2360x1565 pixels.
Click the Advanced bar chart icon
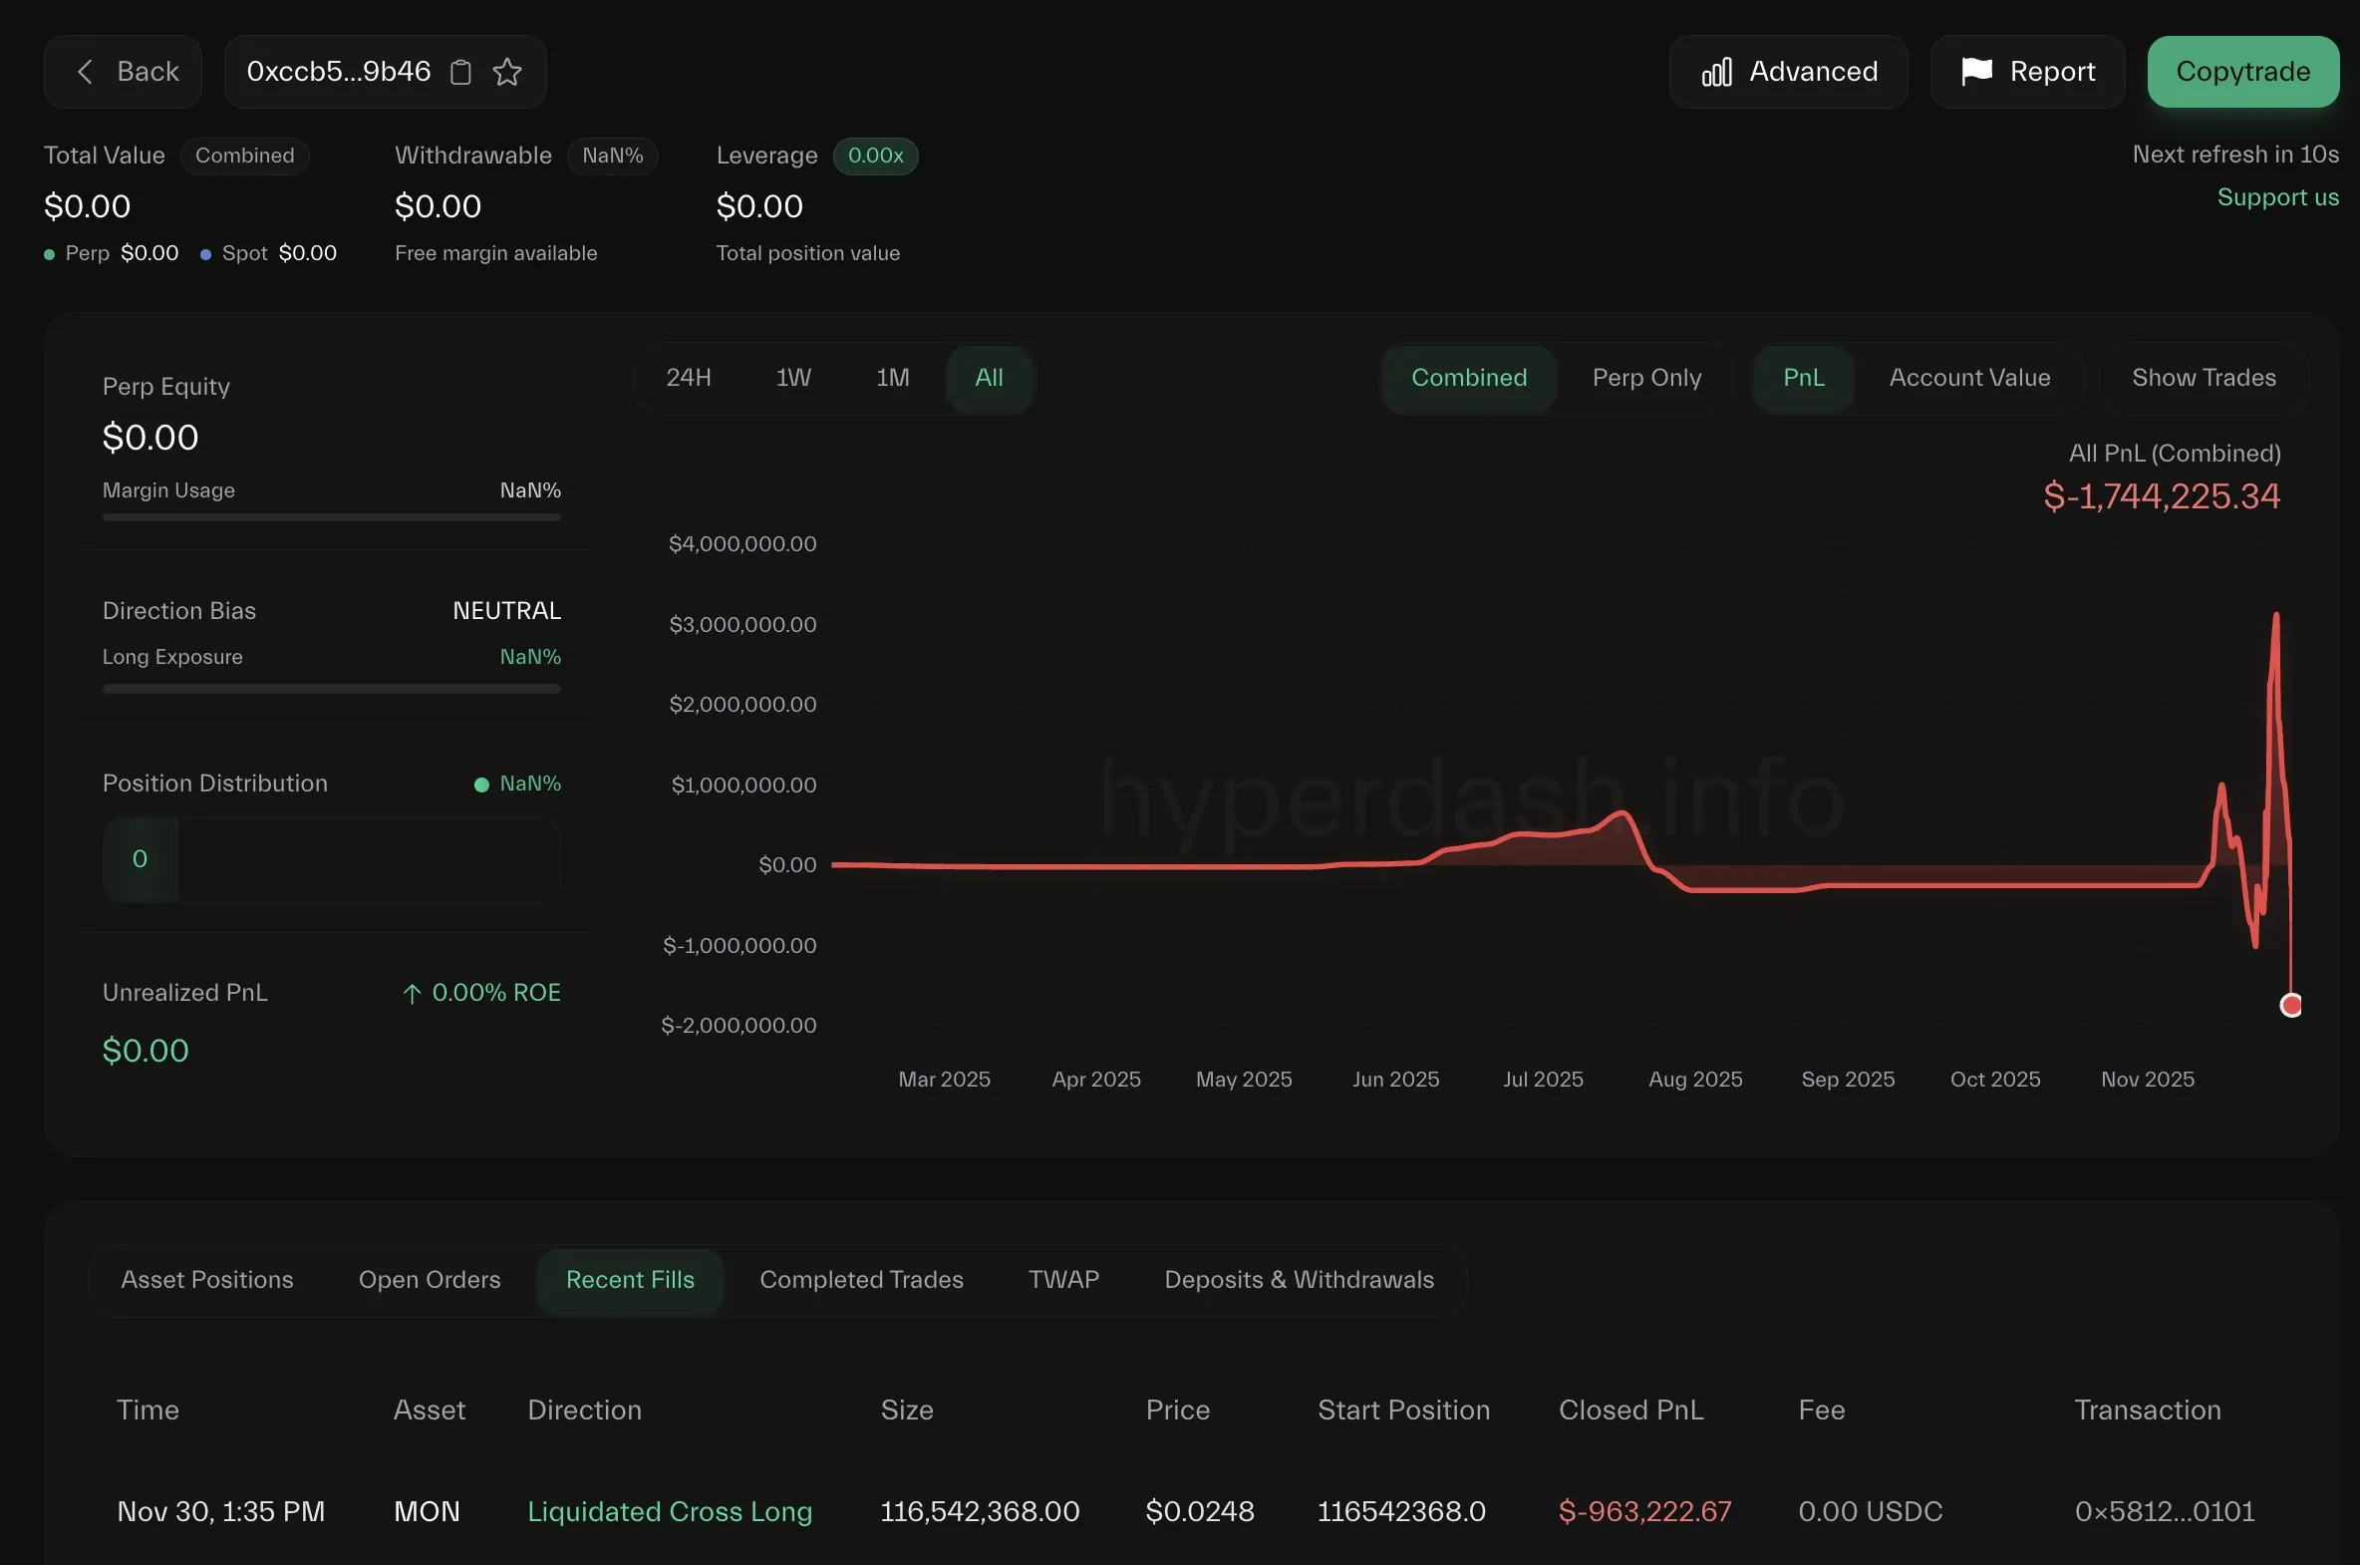1715,72
